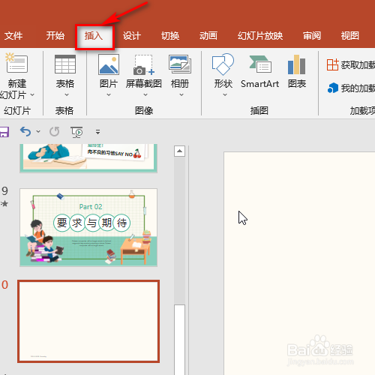Open the 屏幕截图 screenshot tool
The image size is (375, 375).
143,64
